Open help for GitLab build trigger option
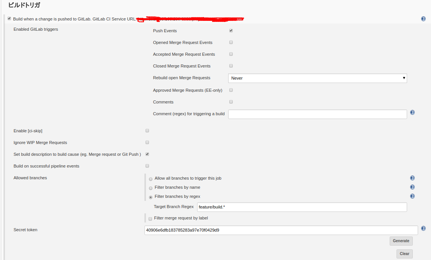The image size is (431, 260). 423,19
